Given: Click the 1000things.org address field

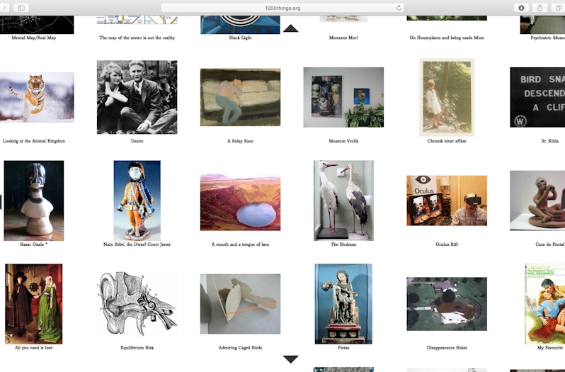Looking at the screenshot, I should tap(282, 8).
